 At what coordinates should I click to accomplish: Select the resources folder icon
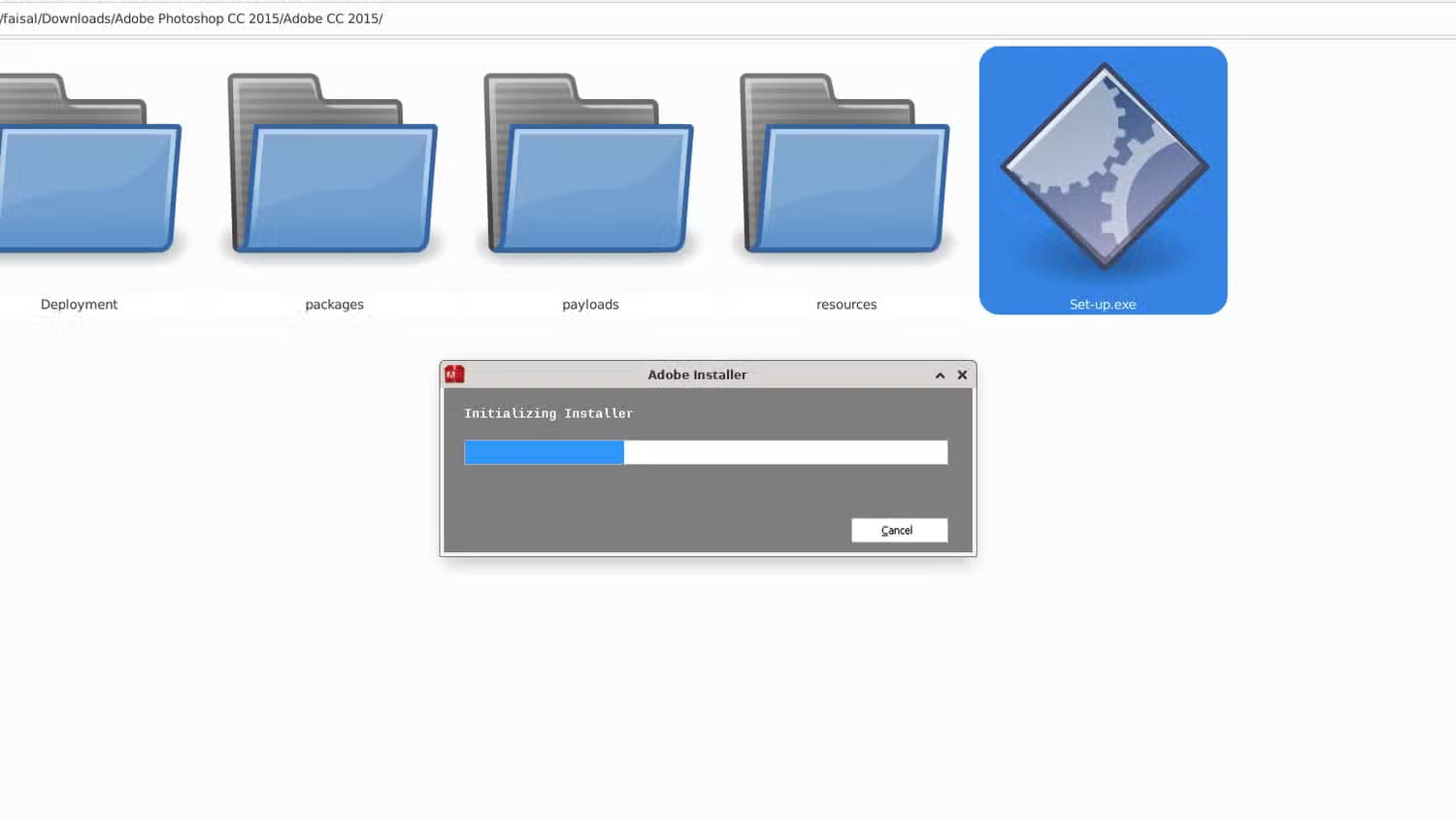pyautogui.click(x=845, y=163)
